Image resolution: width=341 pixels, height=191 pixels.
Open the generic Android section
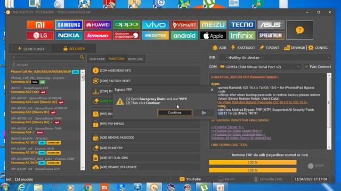click(184, 36)
